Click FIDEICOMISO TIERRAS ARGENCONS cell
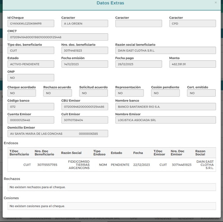223x222 pixels. coord(79,165)
